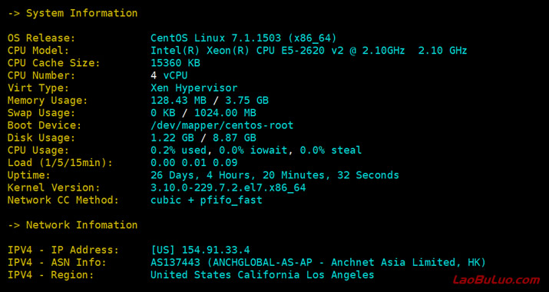This screenshot has height=292, width=549.
Task: Click the value 'cubic + pfifo_fast'
Action: click(x=207, y=201)
